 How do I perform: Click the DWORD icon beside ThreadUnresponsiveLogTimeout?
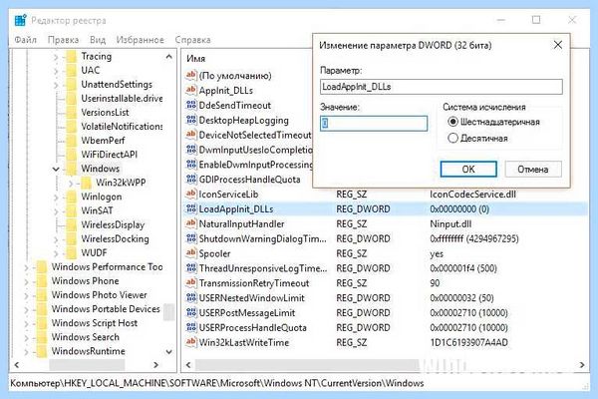(x=190, y=268)
